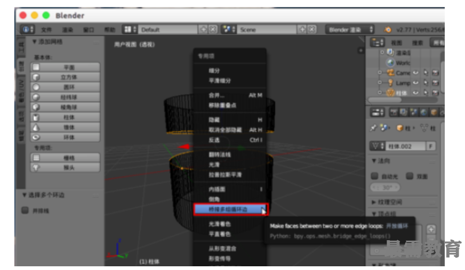Viewport: 465px width, 270px height.
Task: Open the outliner editor type selector
Action: (377, 43)
